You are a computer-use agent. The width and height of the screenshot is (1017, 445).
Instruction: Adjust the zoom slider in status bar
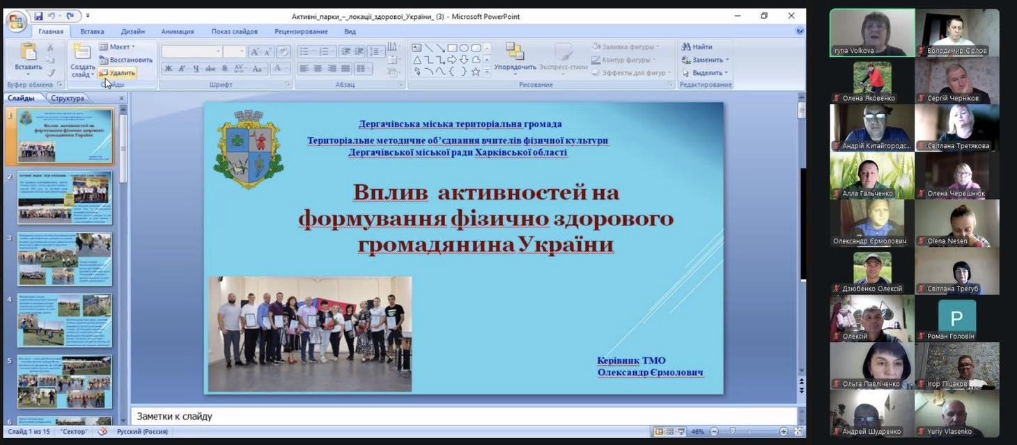[733, 432]
